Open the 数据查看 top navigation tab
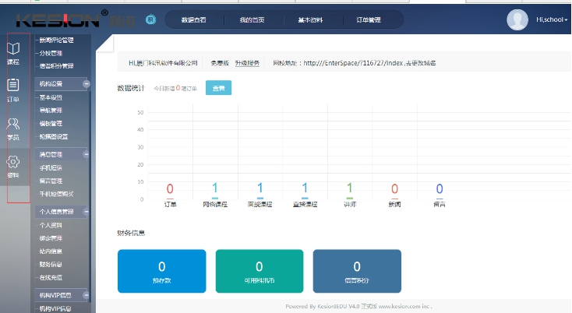The width and height of the screenshot is (572, 313). pos(194,20)
